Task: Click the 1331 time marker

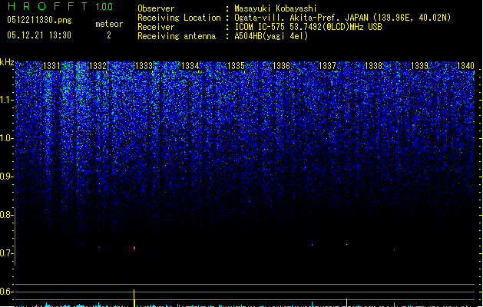Action: pos(51,66)
